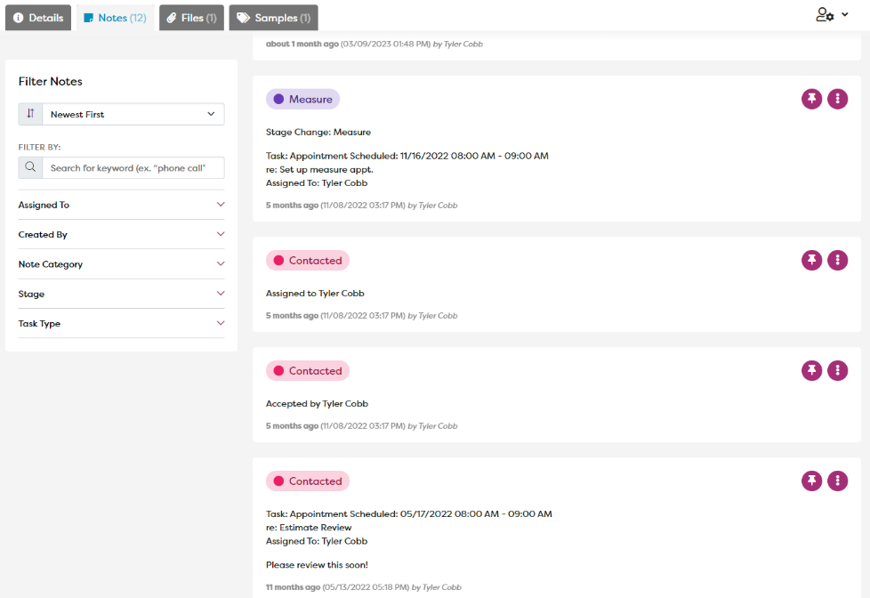Open options menu for Measure note

coord(837,99)
